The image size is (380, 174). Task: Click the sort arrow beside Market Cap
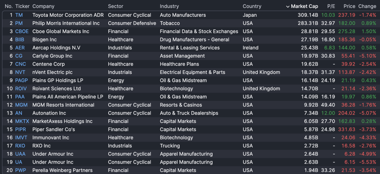pos(288,6)
